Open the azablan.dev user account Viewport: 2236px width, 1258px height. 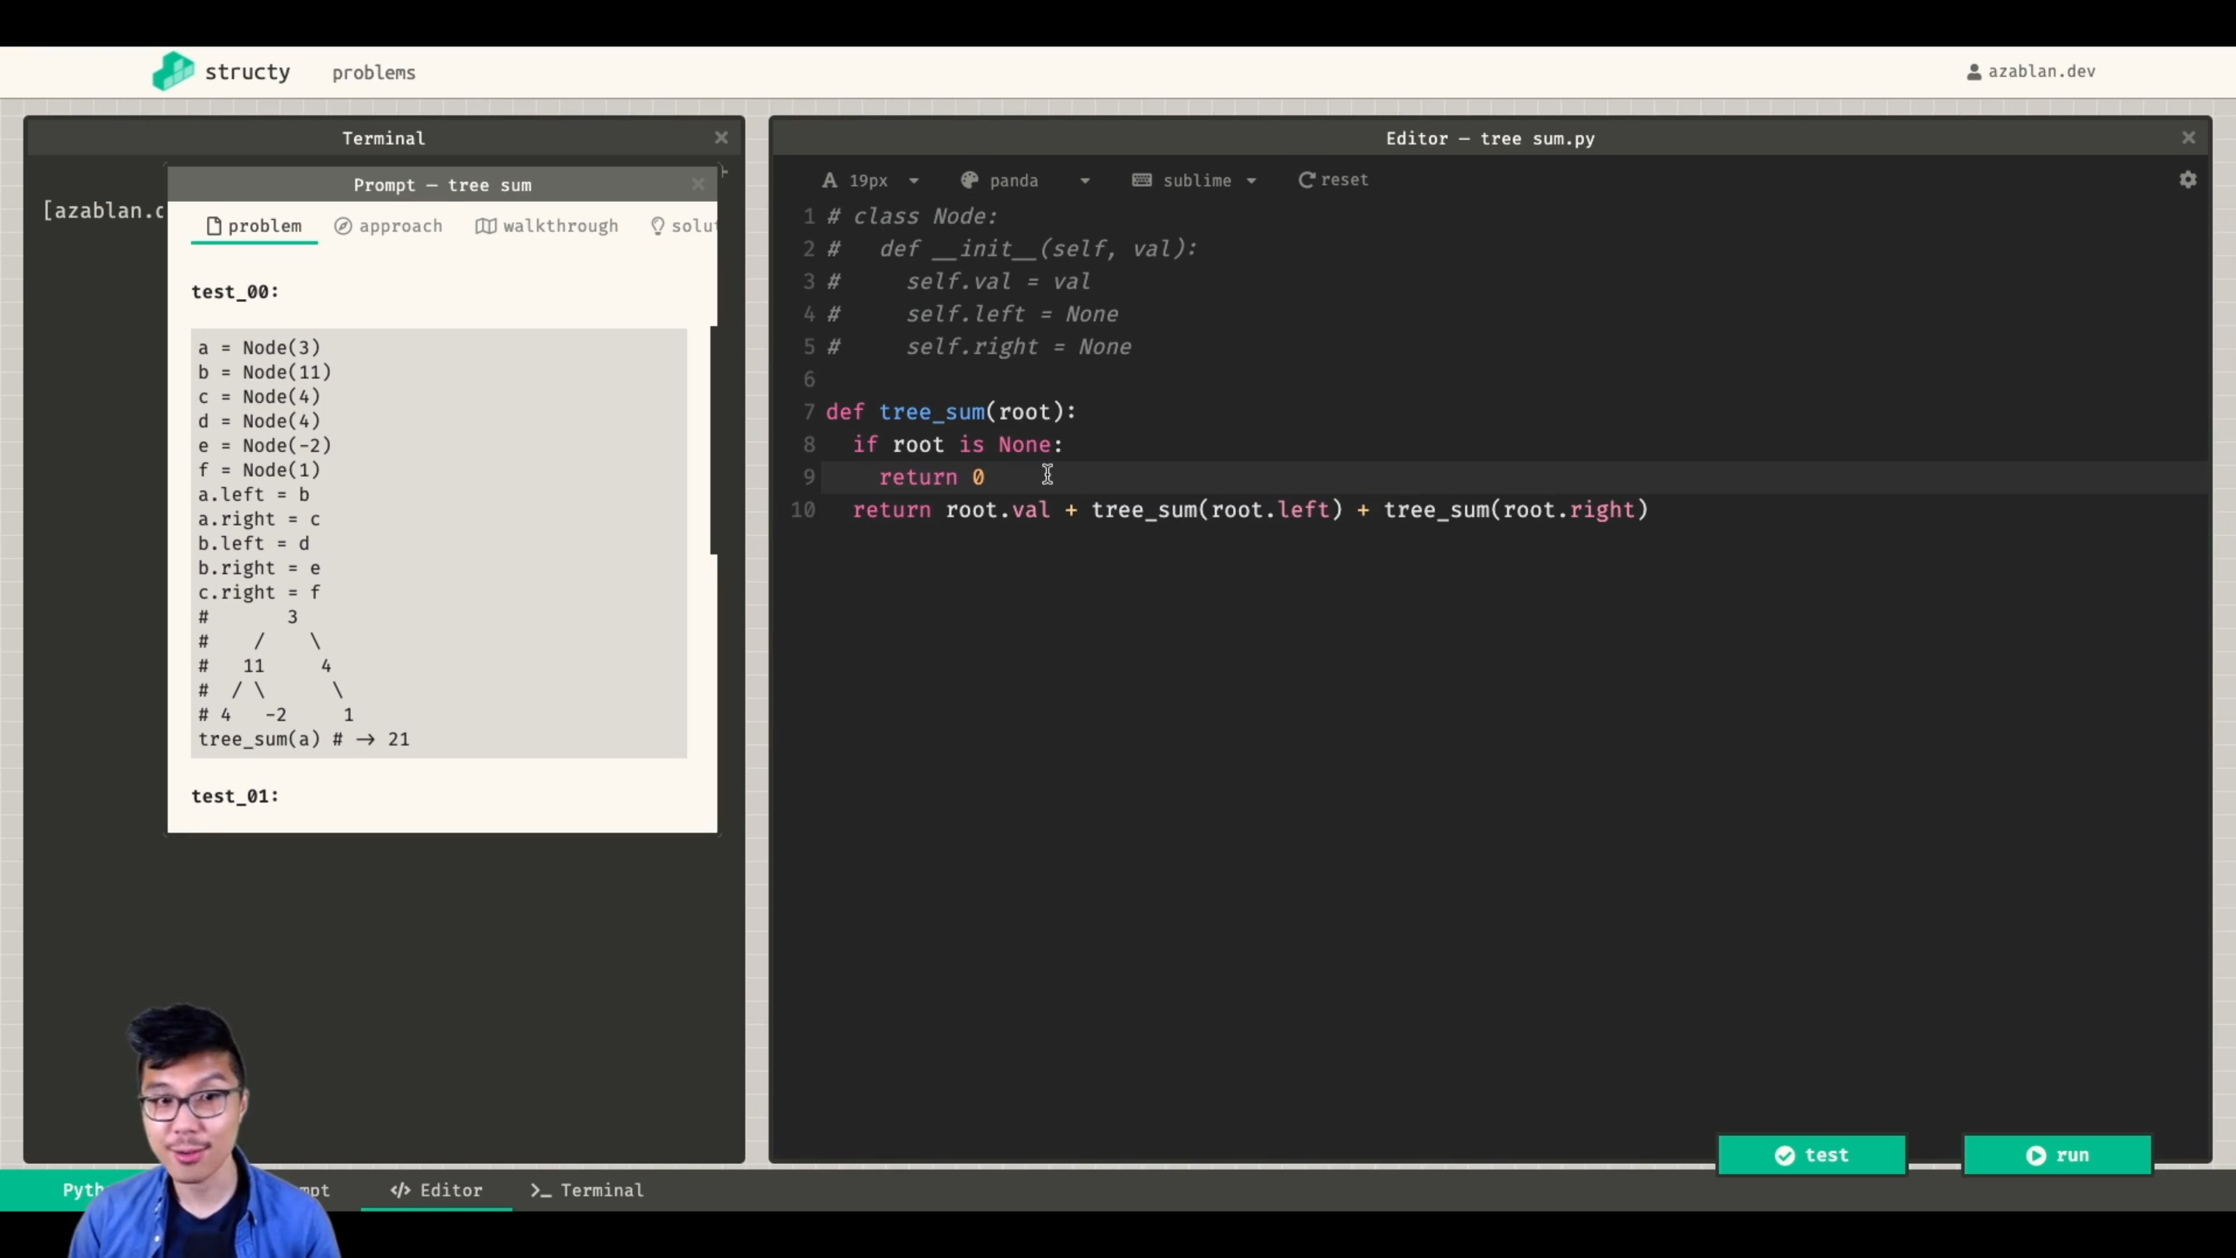2031,71
